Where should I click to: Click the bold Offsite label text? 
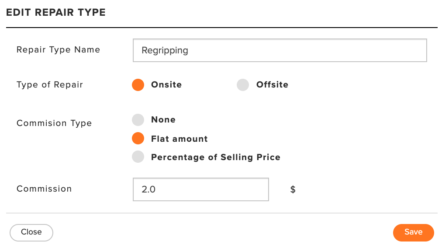272,85
